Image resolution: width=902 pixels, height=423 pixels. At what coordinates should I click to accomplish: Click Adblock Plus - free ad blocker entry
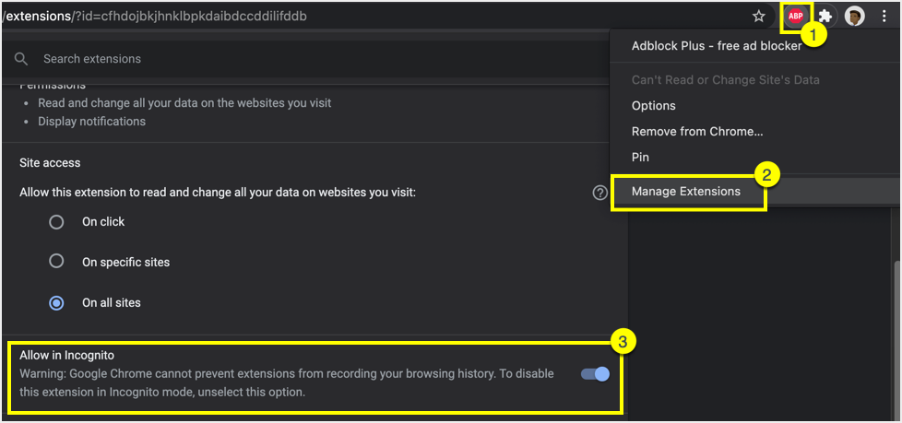[704, 46]
